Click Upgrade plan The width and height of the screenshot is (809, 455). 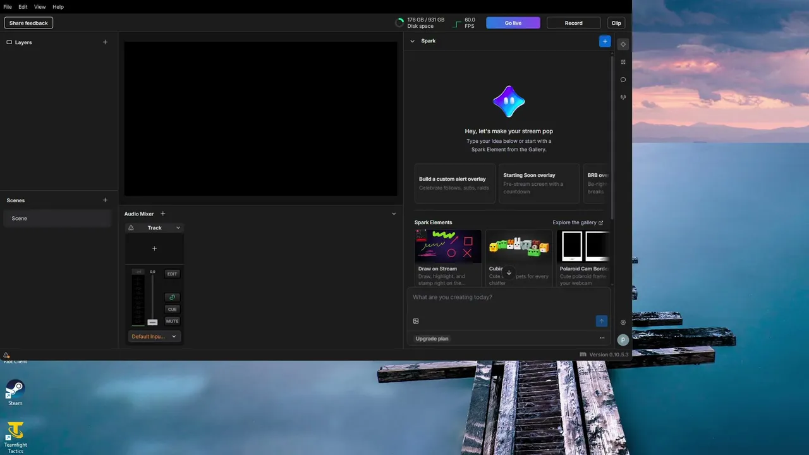[432, 339]
